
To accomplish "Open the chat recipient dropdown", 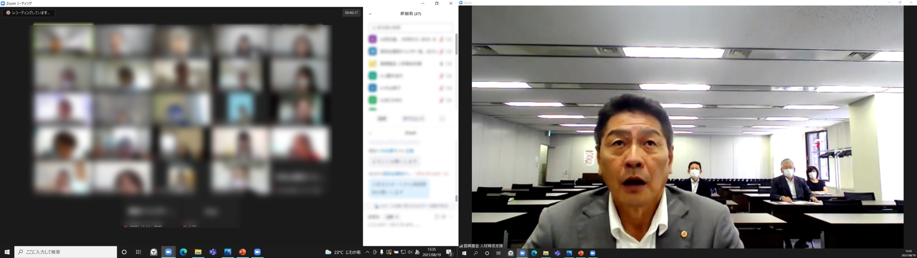I will [390, 217].
